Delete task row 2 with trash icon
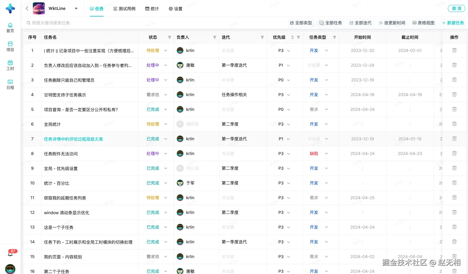The height and width of the screenshot is (274, 468). (x=454, y=65)
